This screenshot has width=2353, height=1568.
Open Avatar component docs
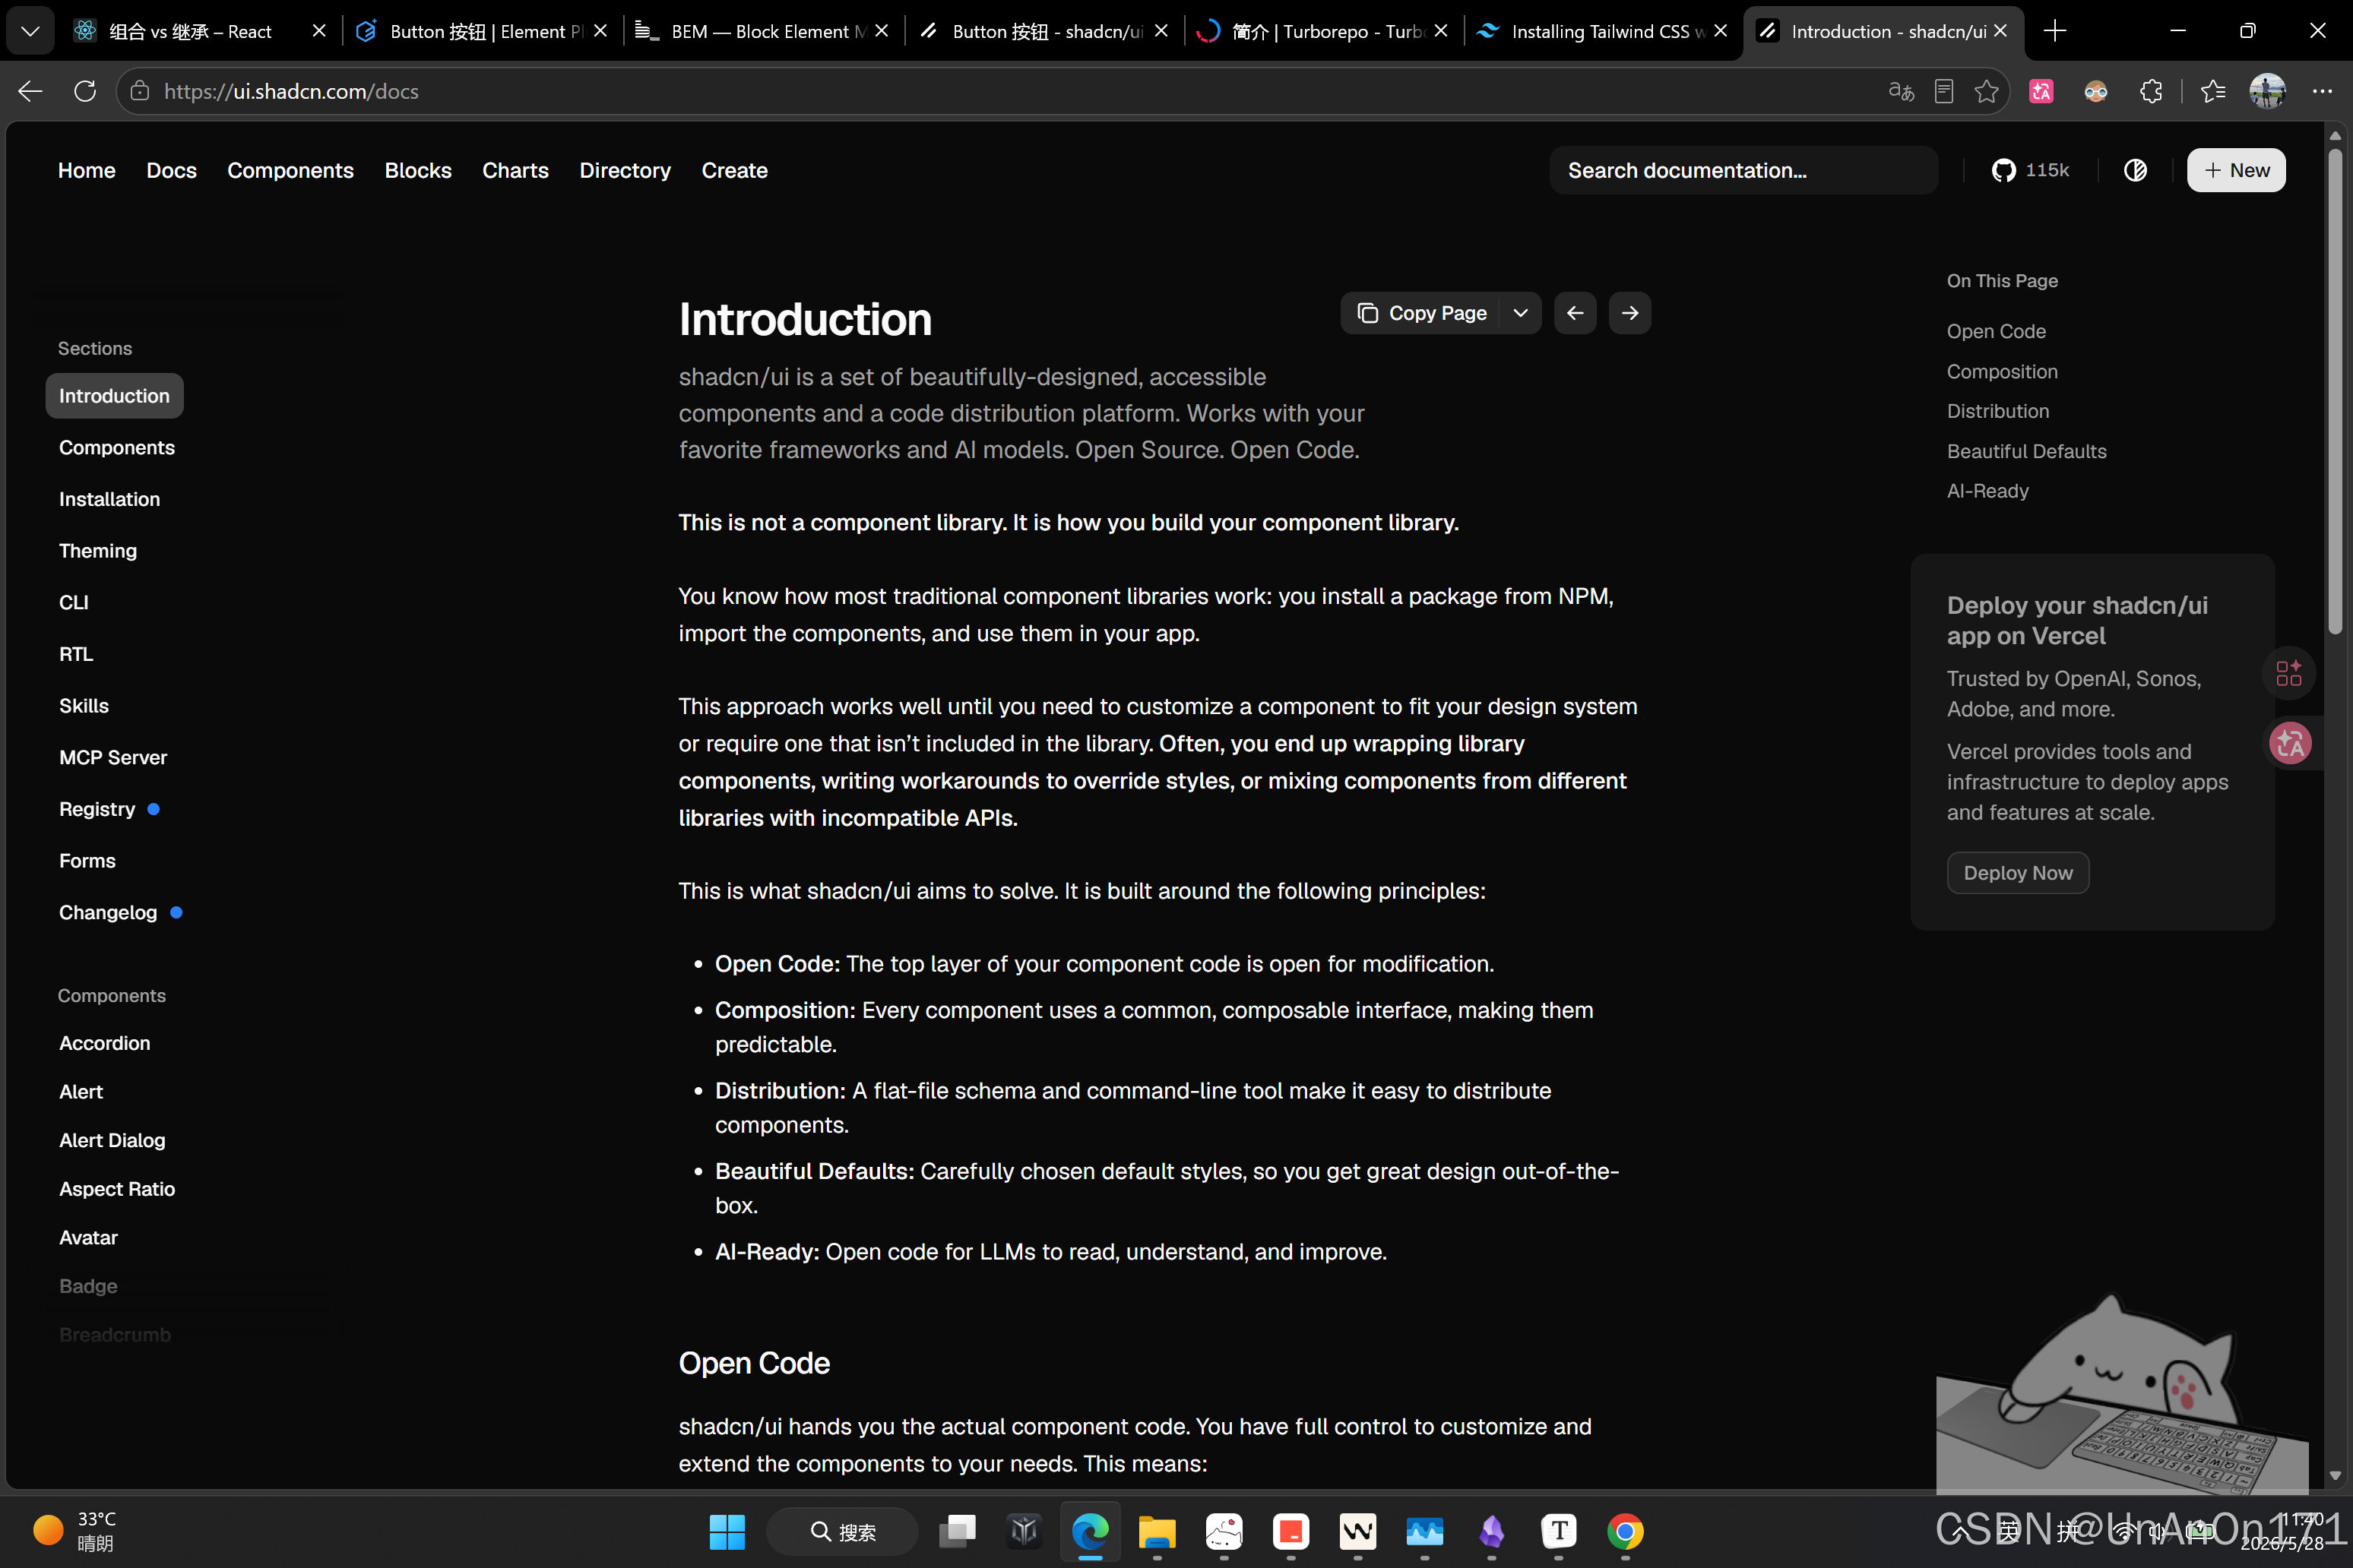[x=88, y=1237]
